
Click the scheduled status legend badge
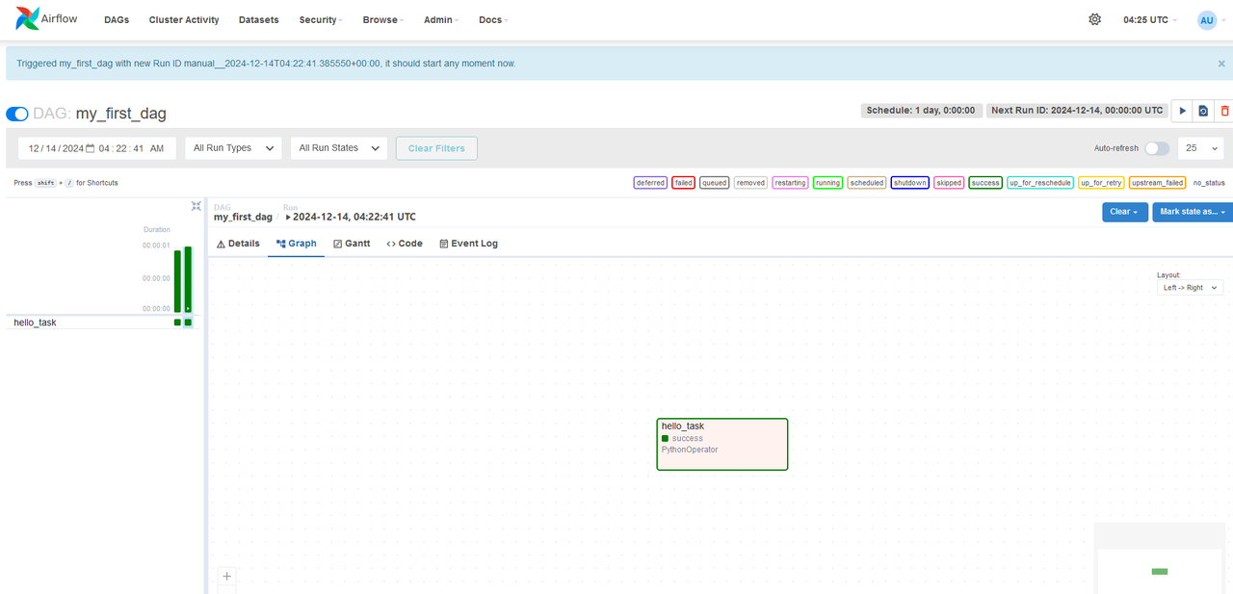point(867,183)
